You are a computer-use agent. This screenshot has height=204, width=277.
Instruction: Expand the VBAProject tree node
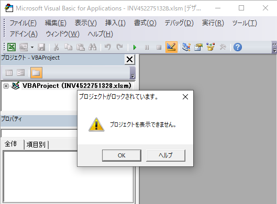point(6,86)
